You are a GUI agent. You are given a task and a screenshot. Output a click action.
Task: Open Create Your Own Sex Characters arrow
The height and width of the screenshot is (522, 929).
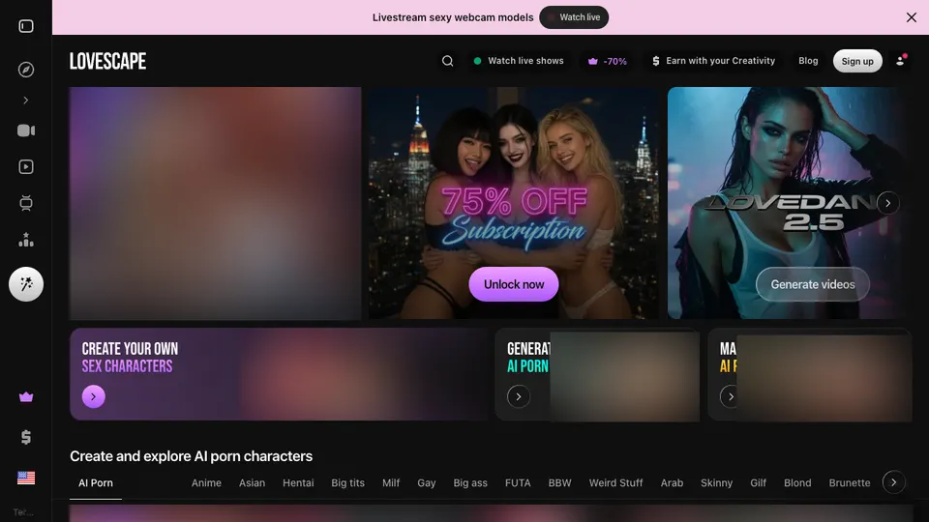94,396
